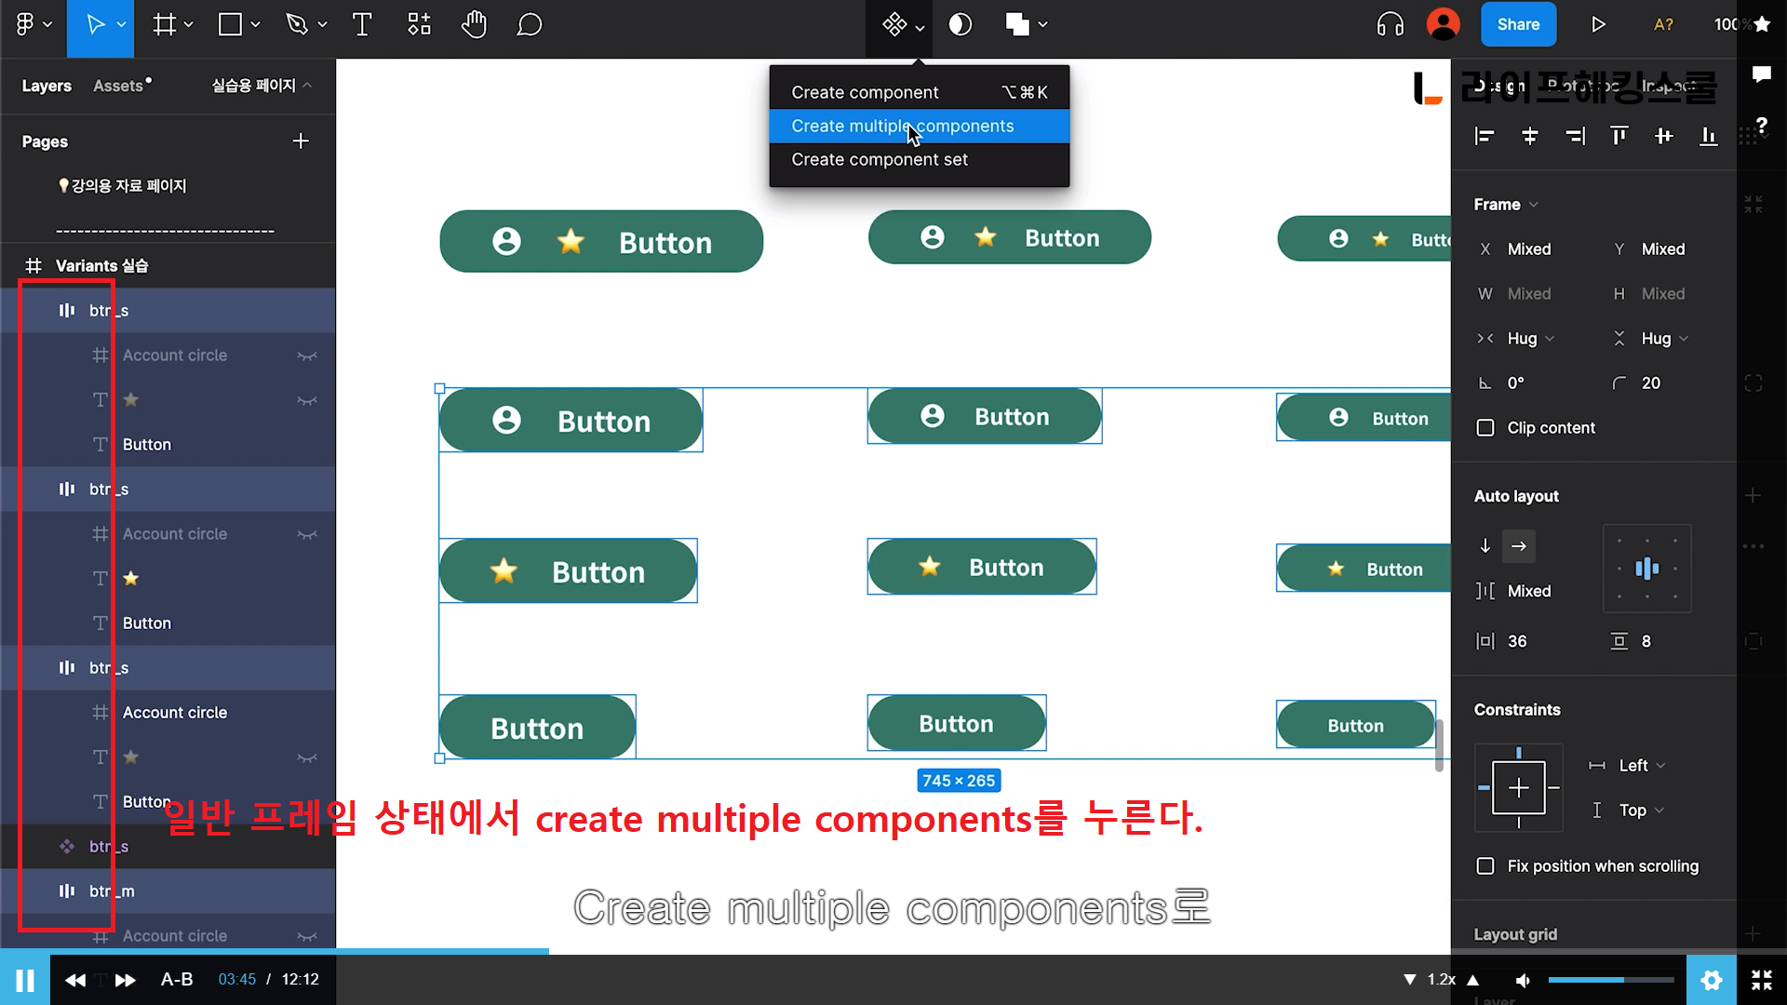Viewport: 1787px width, 1005px height.
Task: Add a new page with plus
Action: coord(301,141)
